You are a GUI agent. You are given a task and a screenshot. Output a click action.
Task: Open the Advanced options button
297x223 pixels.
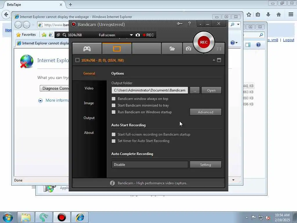click(206, 112)
